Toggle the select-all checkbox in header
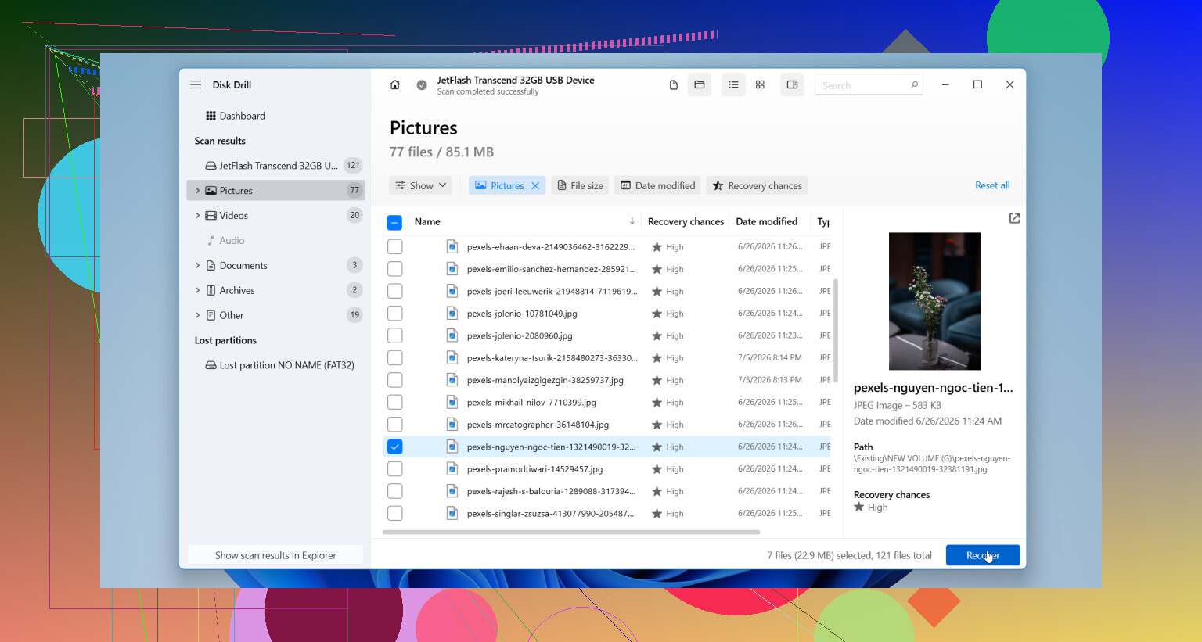The image size is (1202, 642). tap(394, 223)
